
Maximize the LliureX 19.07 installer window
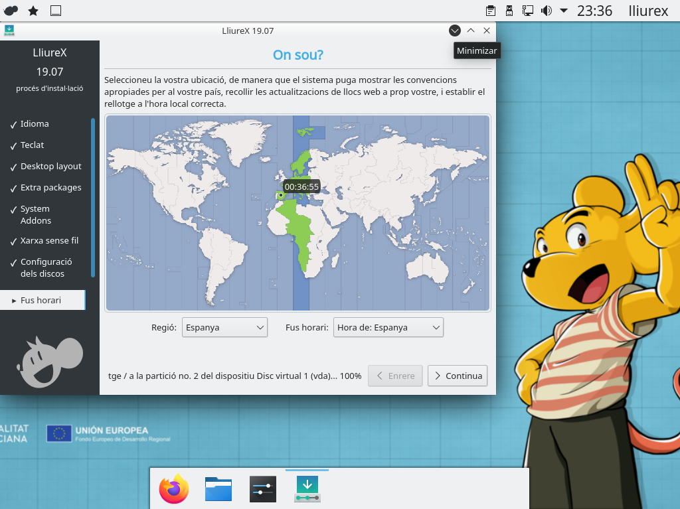(x=471, y=31)
